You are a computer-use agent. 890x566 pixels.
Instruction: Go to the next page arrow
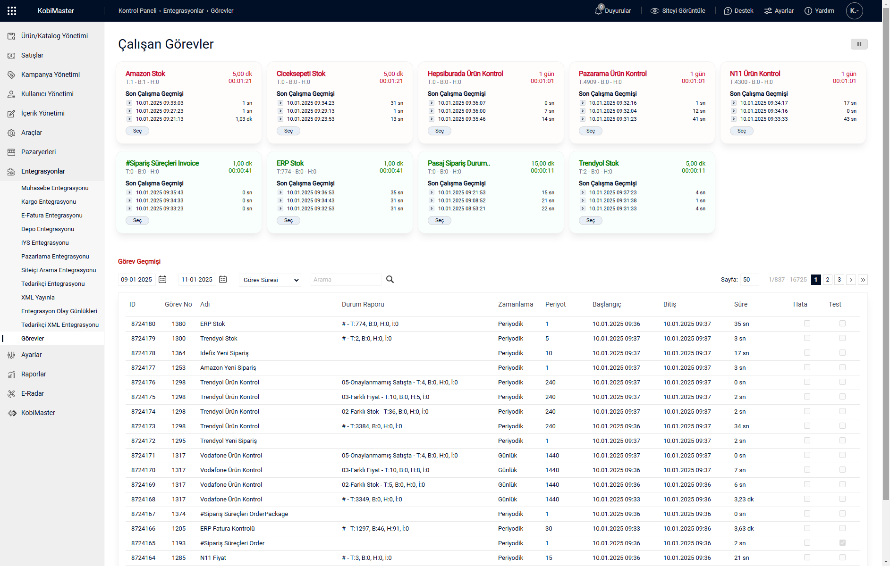tap(851, 280)
